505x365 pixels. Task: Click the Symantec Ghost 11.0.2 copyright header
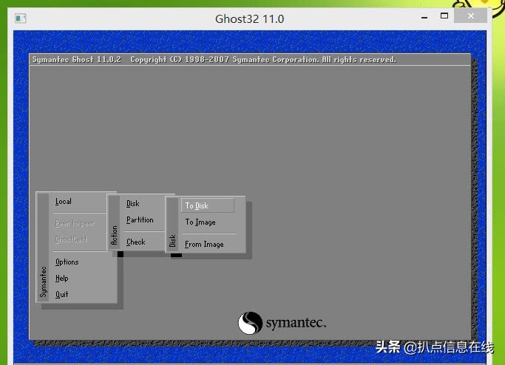[214, 60]
